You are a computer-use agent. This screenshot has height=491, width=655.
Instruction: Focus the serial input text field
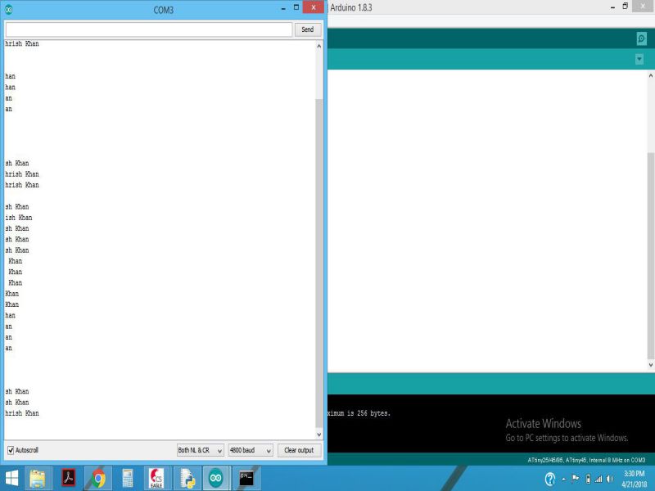[x=149, y=29]
